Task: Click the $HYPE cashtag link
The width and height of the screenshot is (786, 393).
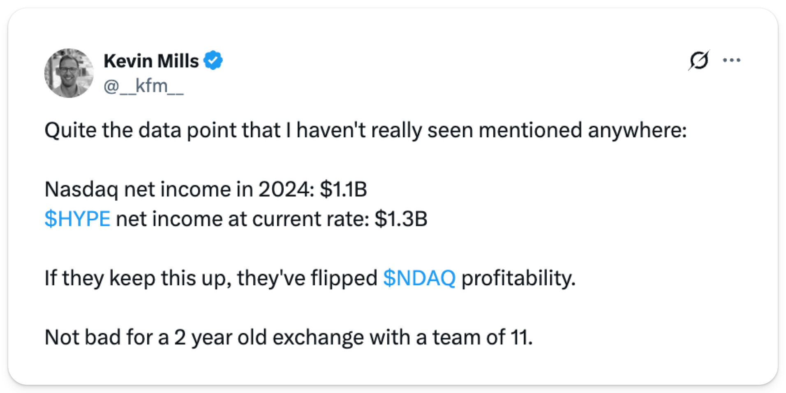Action: click(77, 219)
